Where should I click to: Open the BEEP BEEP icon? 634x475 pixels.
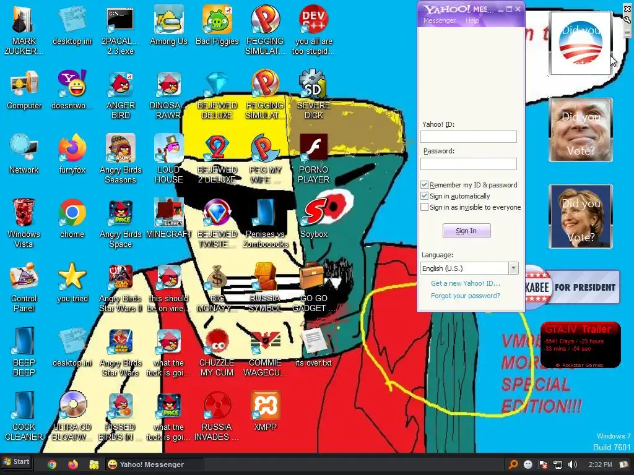point(24,351)
